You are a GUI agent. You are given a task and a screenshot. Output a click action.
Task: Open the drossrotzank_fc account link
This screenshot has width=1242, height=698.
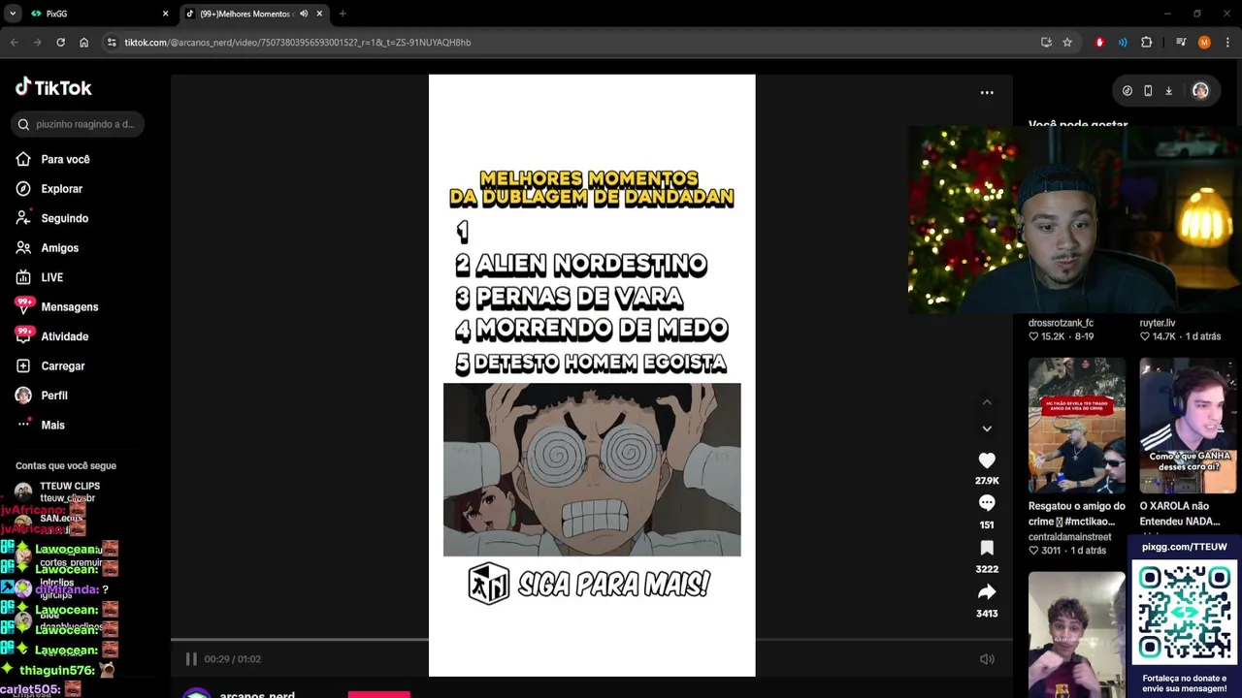1061,323
